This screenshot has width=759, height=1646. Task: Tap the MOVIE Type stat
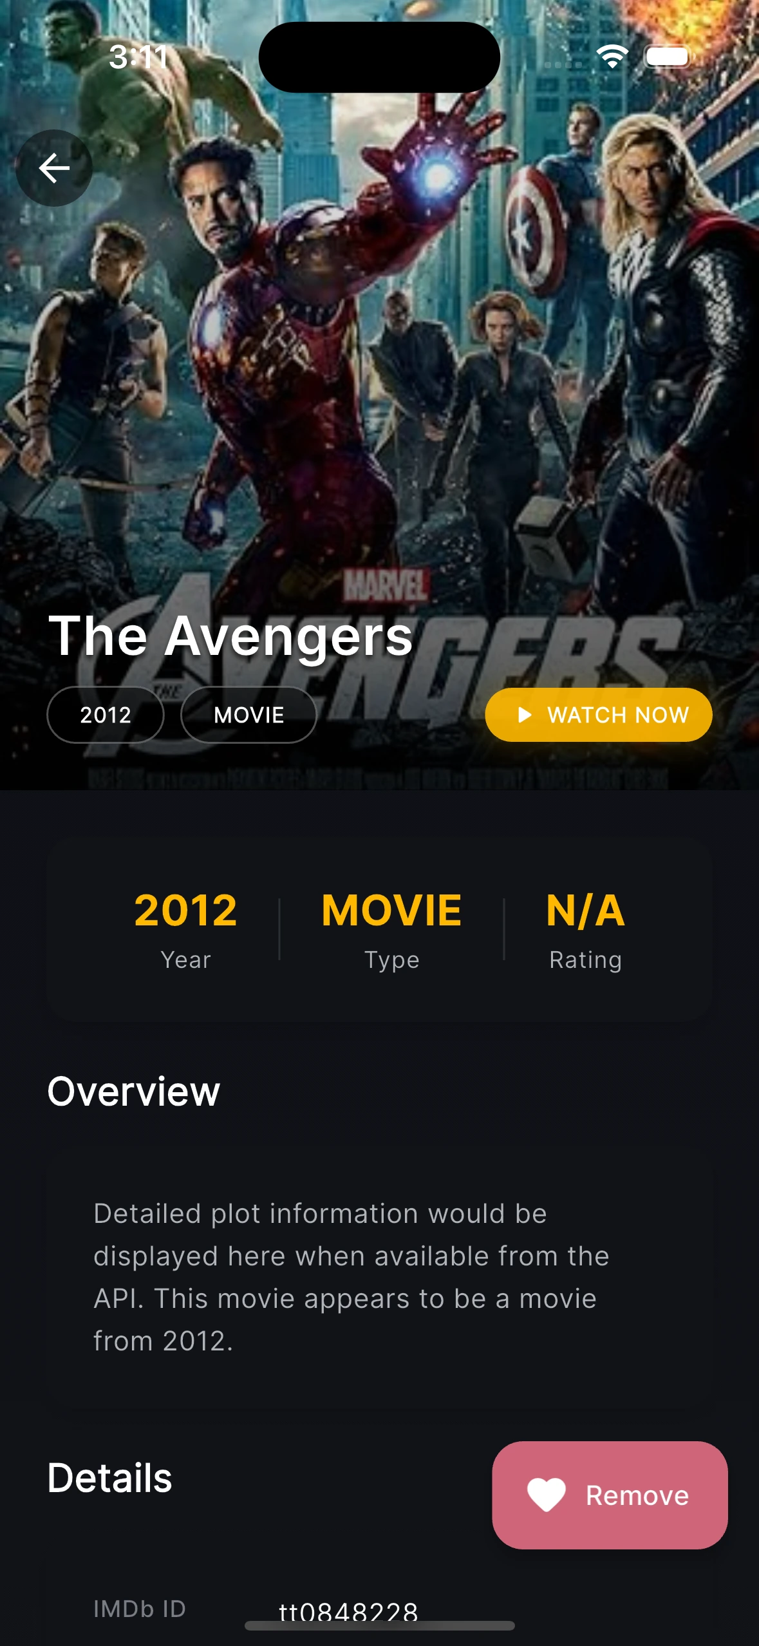391,930
